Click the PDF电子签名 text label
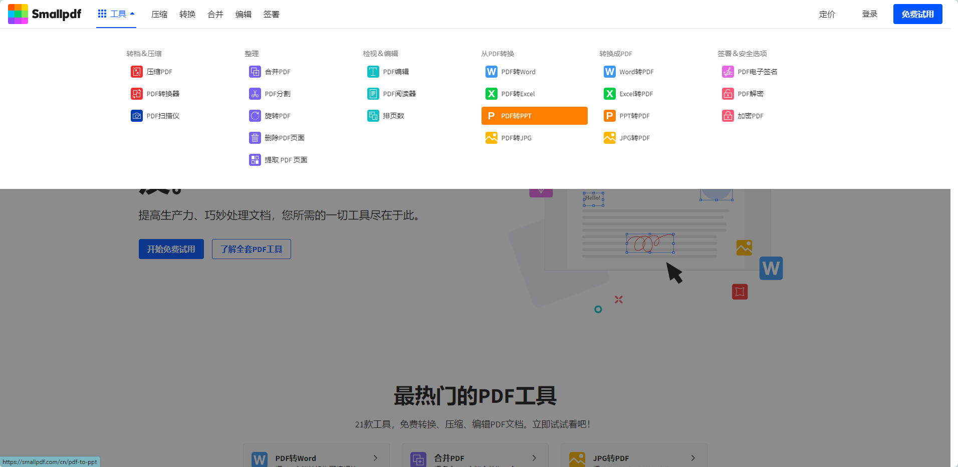 click(758, 72)
